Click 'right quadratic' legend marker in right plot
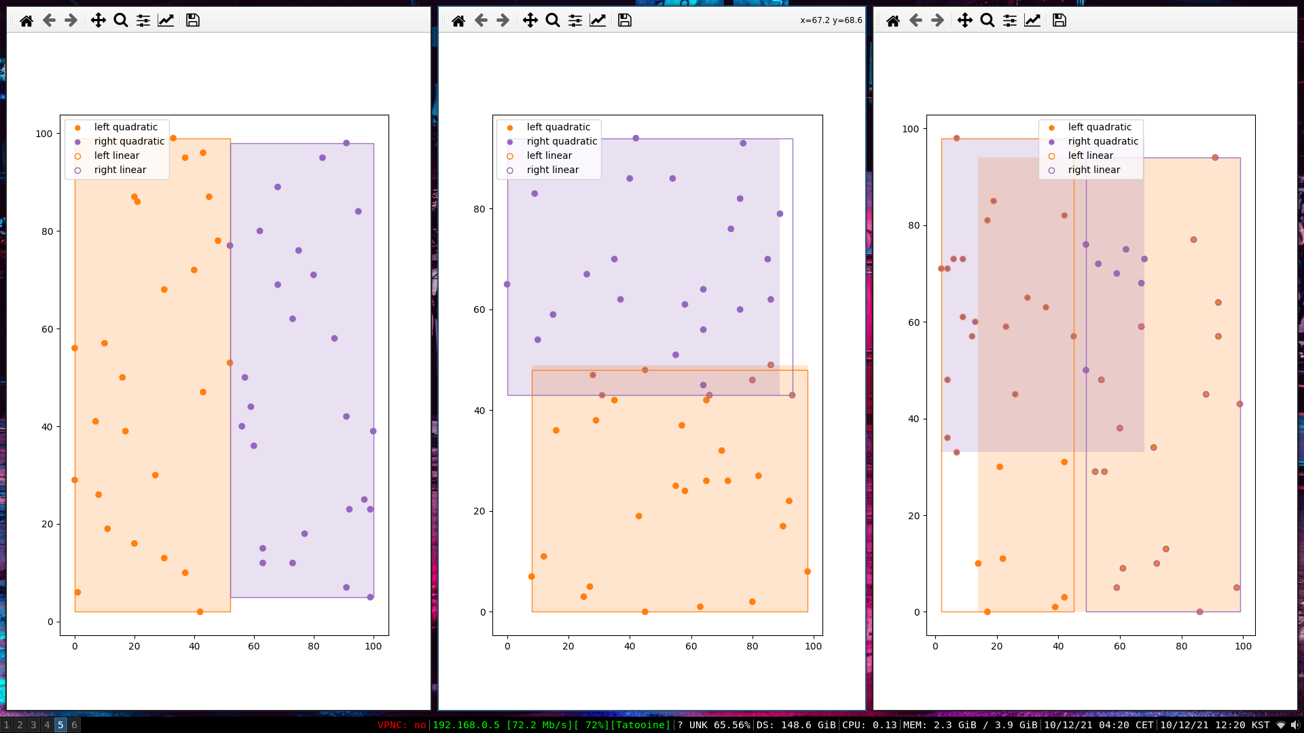 click(1051, 142)
